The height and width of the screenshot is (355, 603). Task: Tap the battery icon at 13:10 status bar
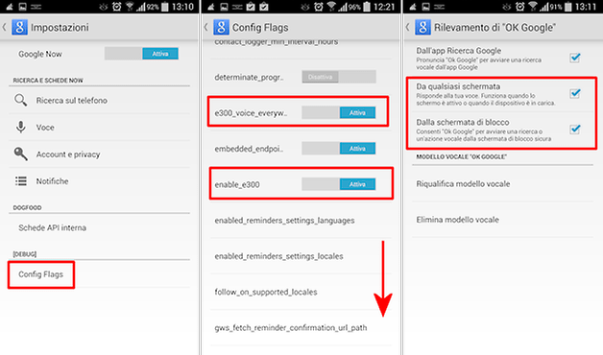pos(164,6)
